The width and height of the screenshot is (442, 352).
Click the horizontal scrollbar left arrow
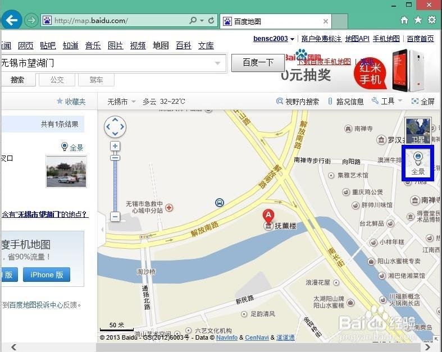click(13, 347)
